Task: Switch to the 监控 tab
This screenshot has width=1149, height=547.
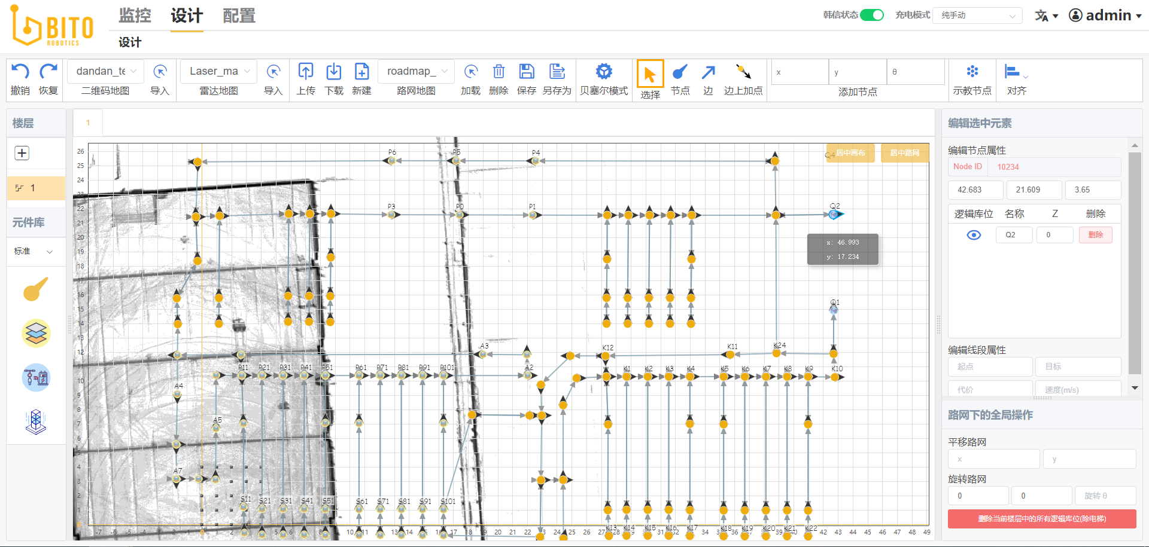Action: [135, 16]
